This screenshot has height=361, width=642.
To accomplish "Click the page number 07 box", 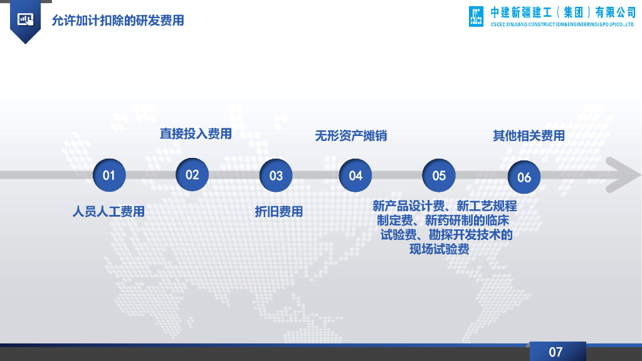I will point(557,351).
